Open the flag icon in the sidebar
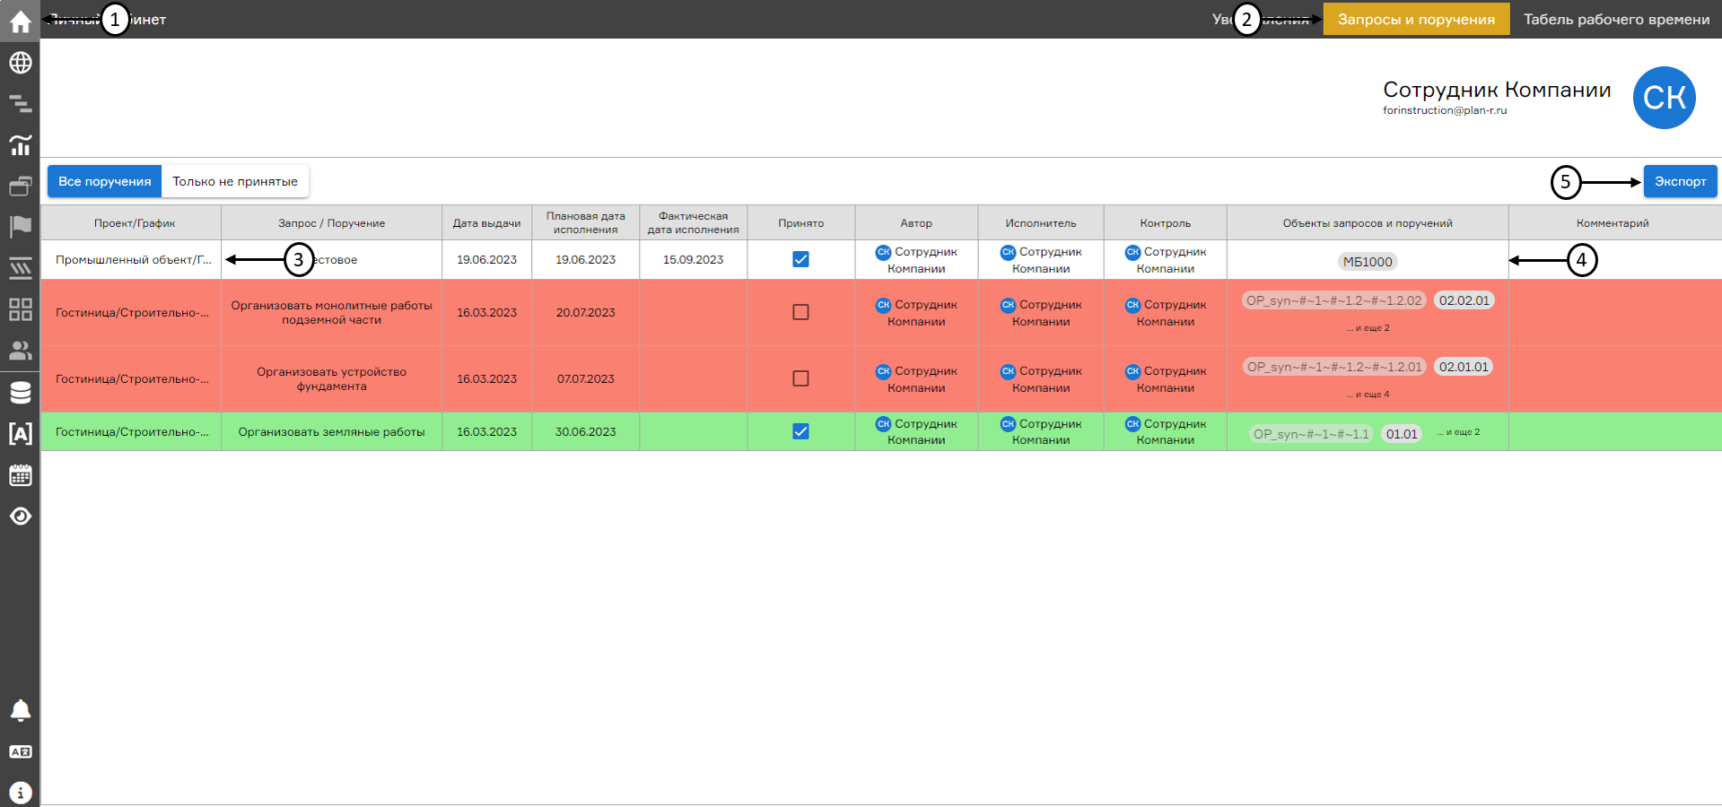This screenshot has height=807, width=1722. pos(20,226)
